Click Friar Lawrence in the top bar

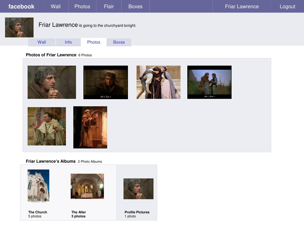tap(242, 7)
